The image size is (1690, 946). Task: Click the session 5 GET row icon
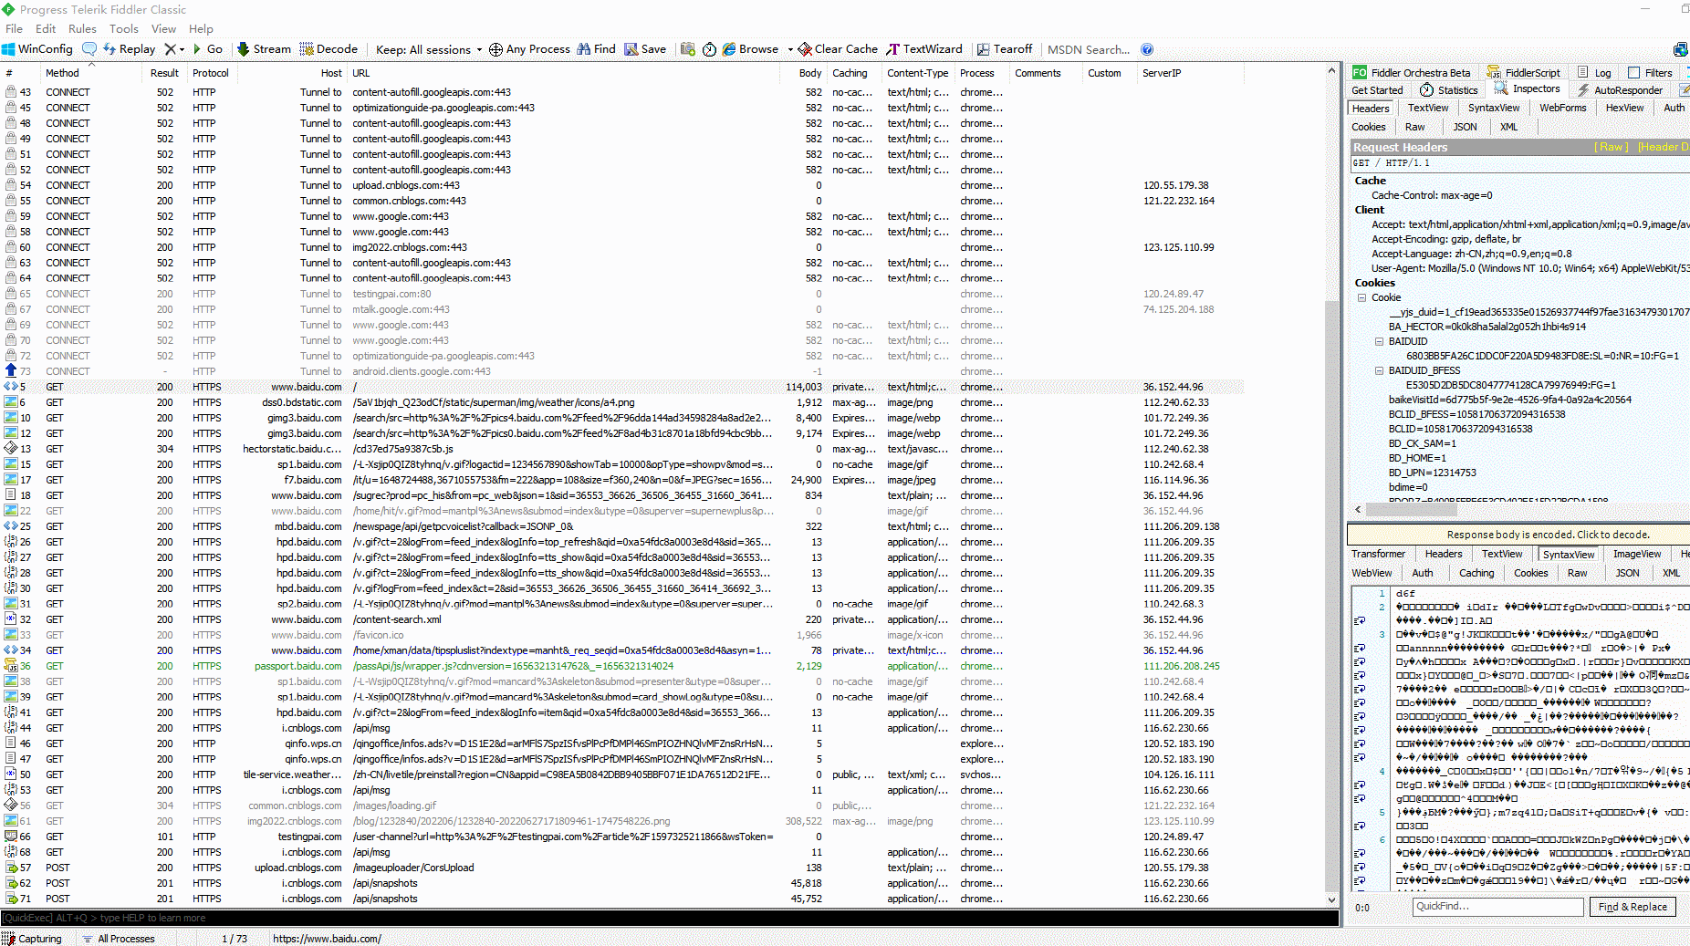coord(11,387)
